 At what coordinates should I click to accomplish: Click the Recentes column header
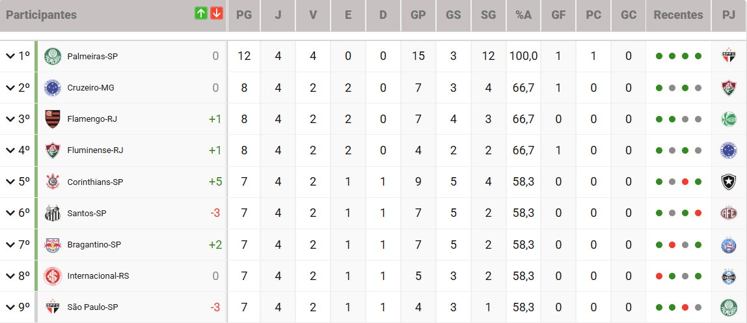point(678,15)
